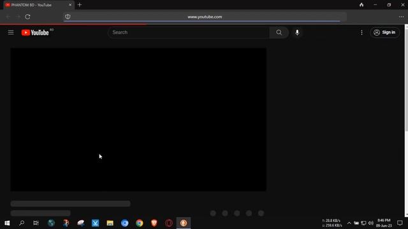Open the privacy shield icon in address bar
Image resolution: width=408 pixels, height=229 pixels.
(x=68, y=17)
